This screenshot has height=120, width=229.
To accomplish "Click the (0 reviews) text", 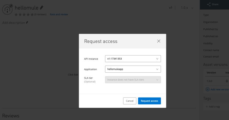I will click(x=40, y=15).
